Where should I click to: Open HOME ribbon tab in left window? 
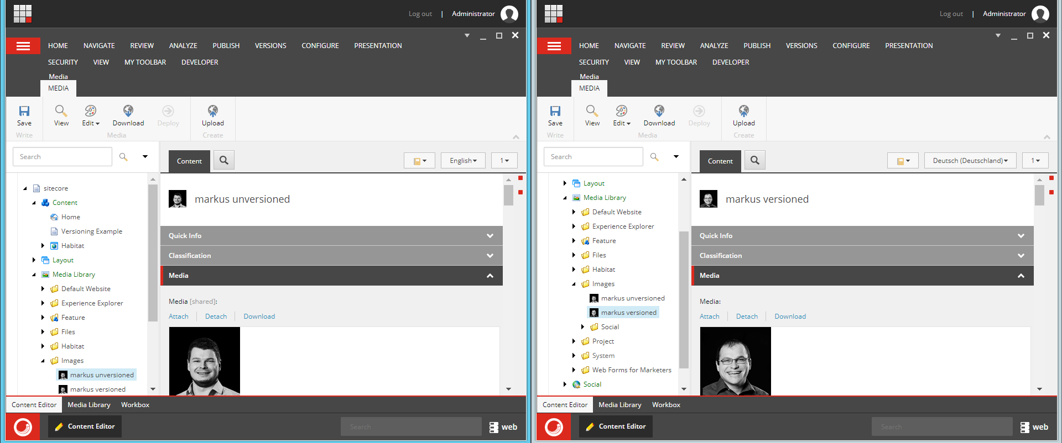click(x=58, y=46)
